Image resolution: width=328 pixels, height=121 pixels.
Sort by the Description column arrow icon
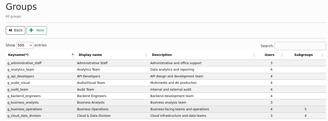pos(254,55)
